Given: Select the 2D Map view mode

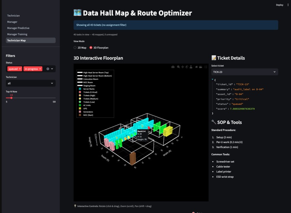Looking at the screenshot, I should [x=80, y=48].
